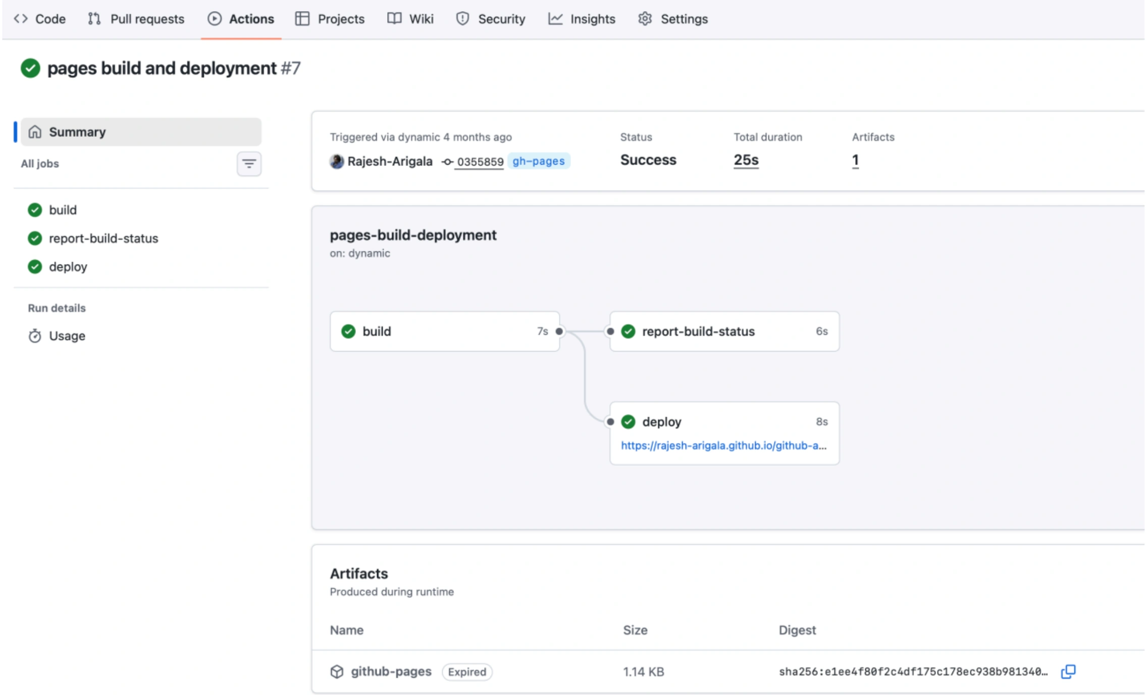
Task: Click the Summary home icon
Action: [x=35, y=132]
